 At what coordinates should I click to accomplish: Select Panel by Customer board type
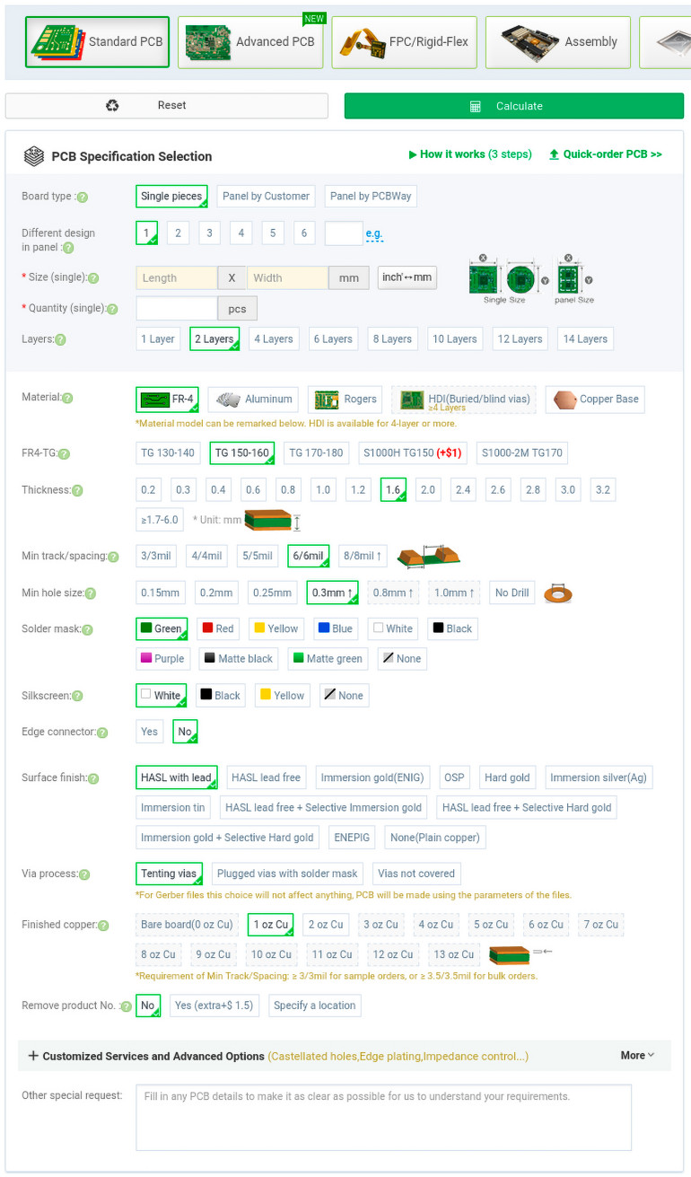pyautogui.click(x=267, y=197)
